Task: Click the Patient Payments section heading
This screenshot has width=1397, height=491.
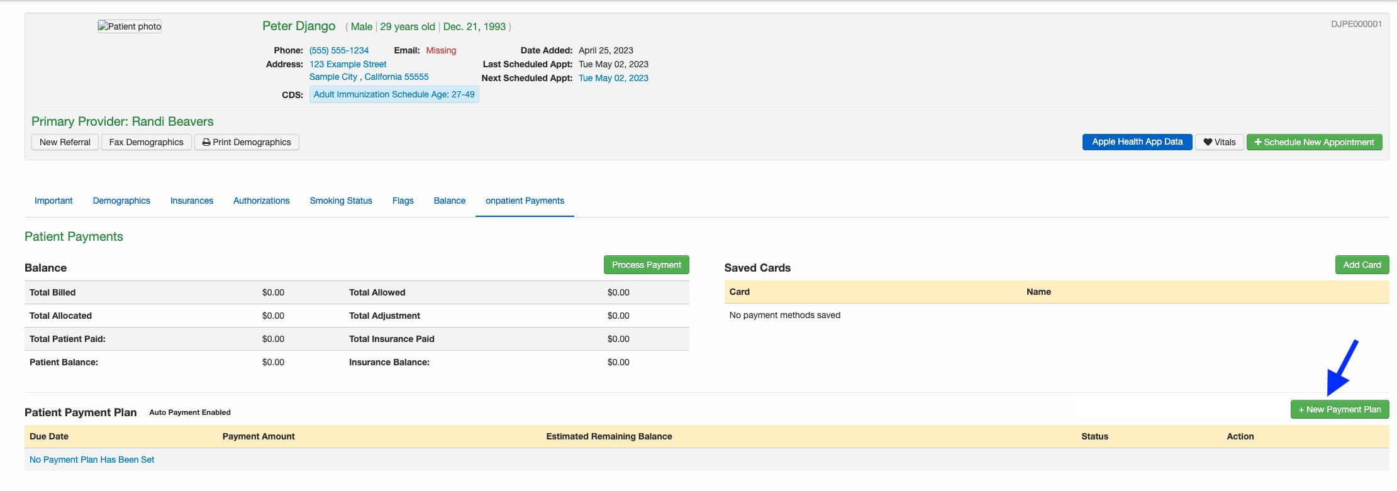Action: tap(74, 236)
